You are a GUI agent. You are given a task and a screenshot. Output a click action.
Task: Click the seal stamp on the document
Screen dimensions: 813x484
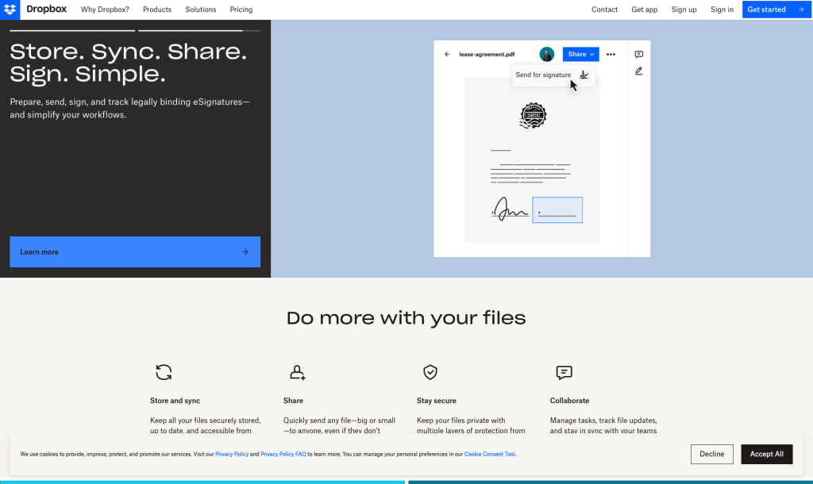[533, 116]
